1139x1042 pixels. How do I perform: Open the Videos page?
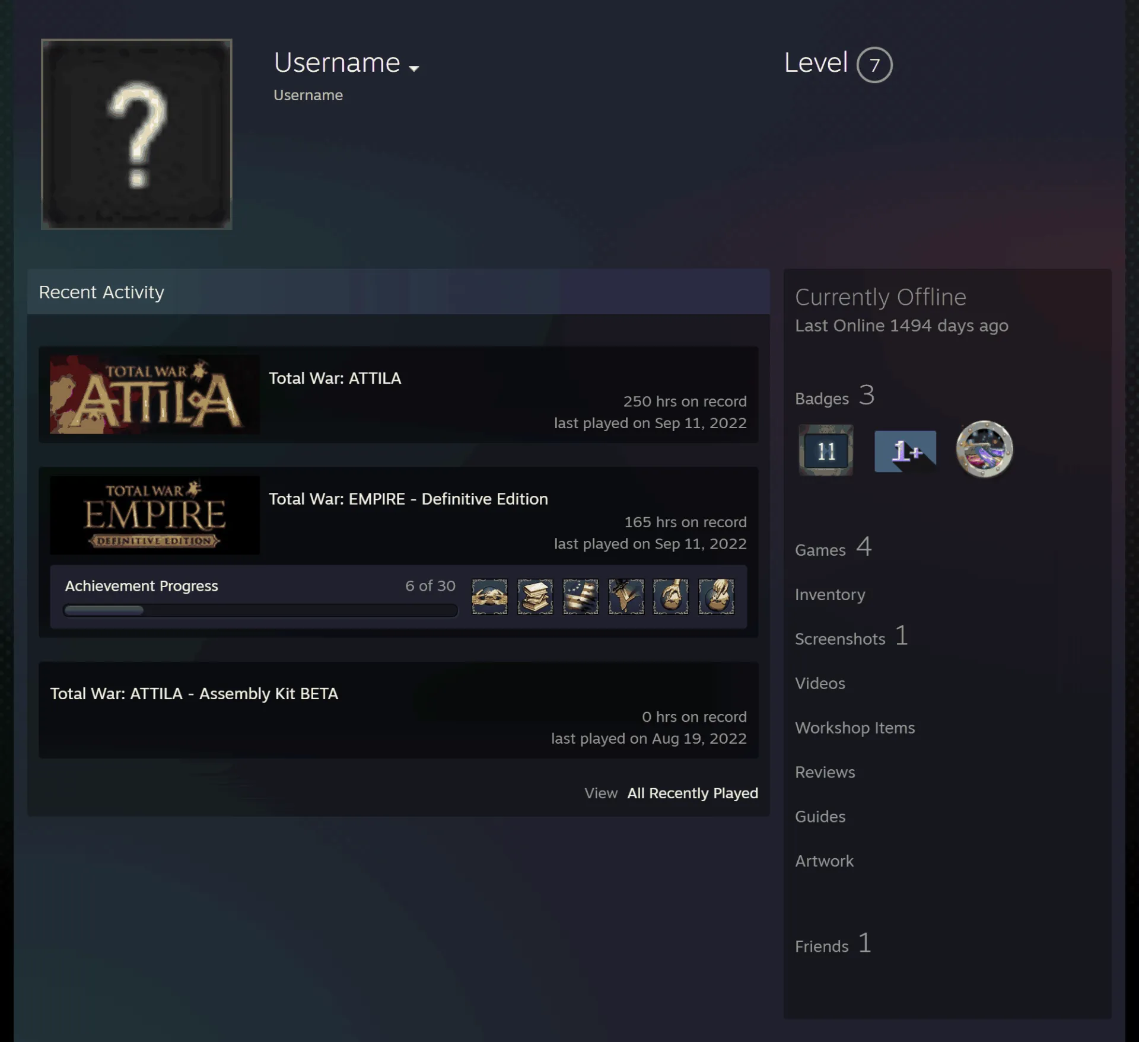[820, 683]
